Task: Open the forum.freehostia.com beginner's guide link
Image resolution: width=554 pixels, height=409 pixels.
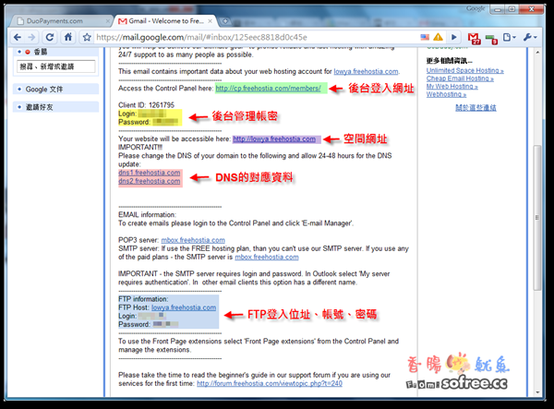Action: (x=270, y=383)
